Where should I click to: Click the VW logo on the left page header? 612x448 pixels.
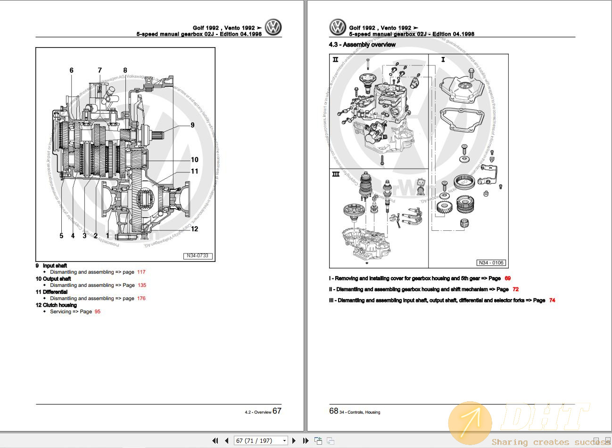click(273, 28)
